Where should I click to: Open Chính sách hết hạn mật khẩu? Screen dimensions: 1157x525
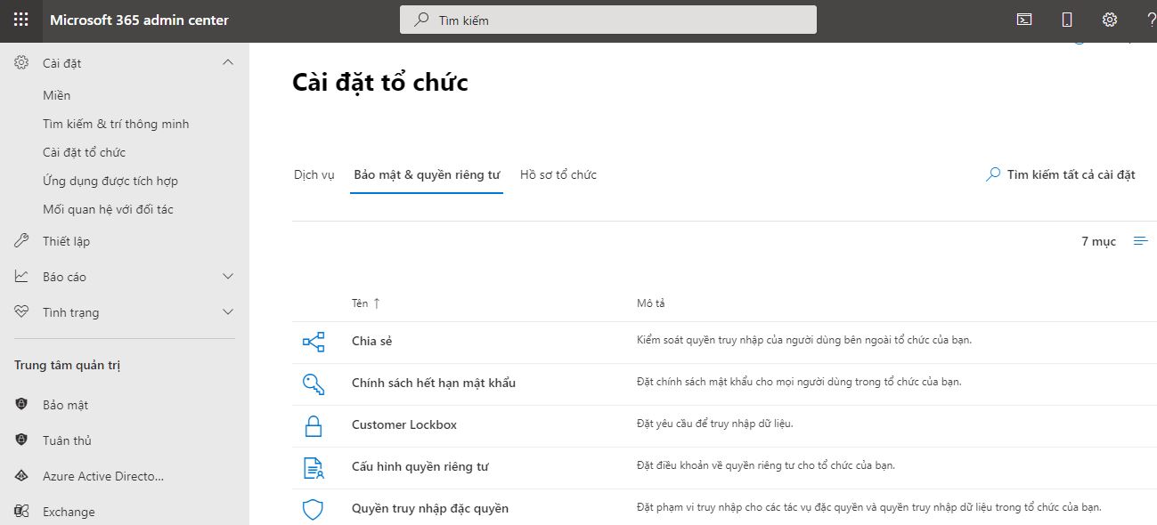[434, 384]
